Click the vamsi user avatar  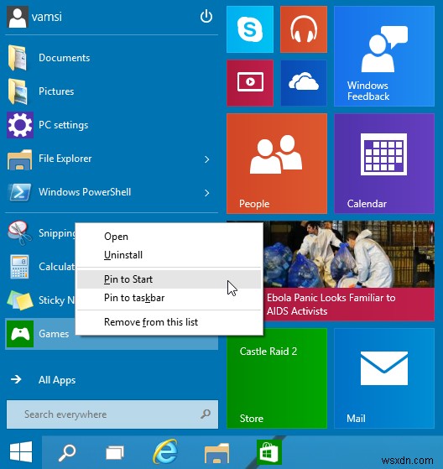point(18,17)
